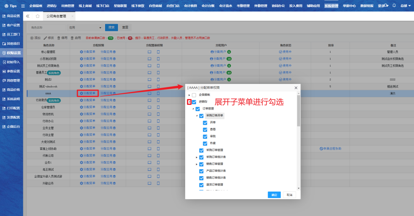The height and width of the screenshot is (216, 414).
Task: Click the mobile chart permission icon for 小苏测试权限
Action: click(x=158, y=59)
